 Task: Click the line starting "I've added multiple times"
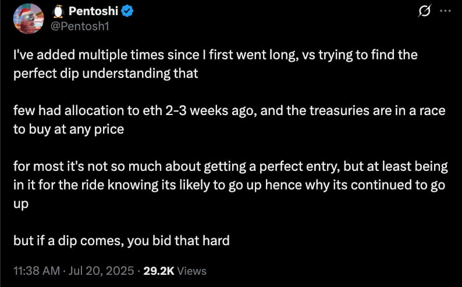[215, 56]
